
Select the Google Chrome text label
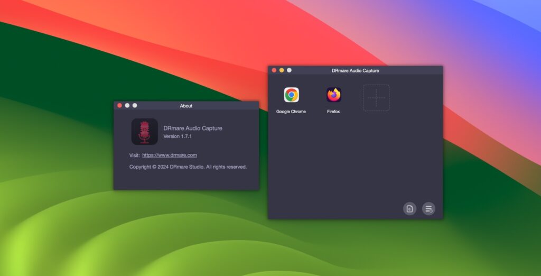(x=291, y=112)
